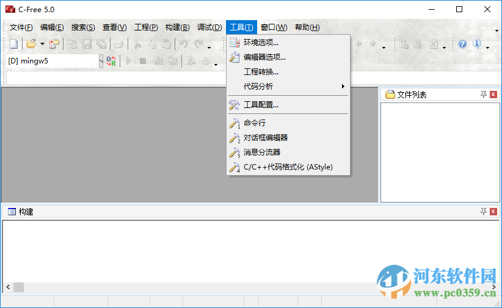The width and height of the screenshot is (502, 308).
Task: Expand the open-file arrow beside folder icon
Action: [42, 44]
